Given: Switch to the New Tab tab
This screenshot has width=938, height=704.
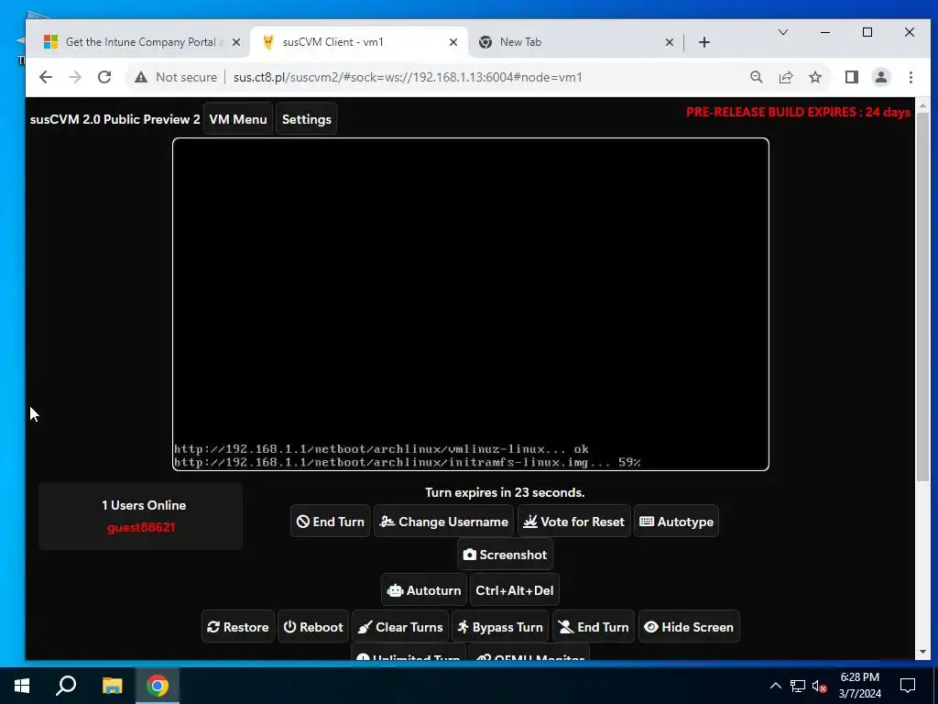Looking at the screenshot, I should [520, 42].
